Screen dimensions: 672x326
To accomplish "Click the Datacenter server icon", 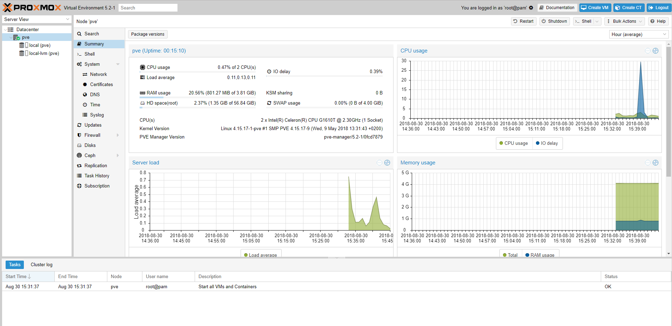I will pos(11,29).
